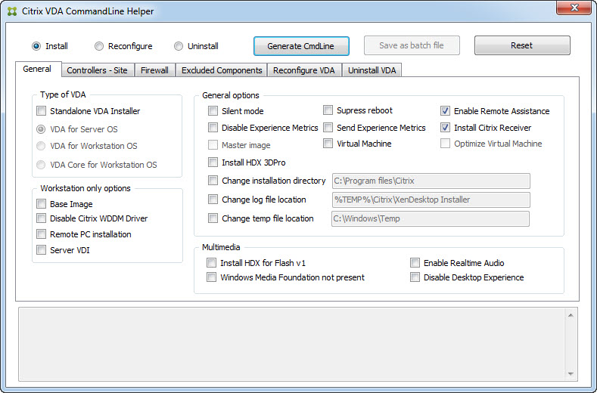Switch to the General tab

tap(37, 70)
